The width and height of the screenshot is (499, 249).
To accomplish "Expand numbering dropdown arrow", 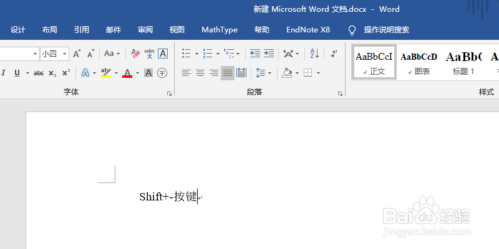I will click(218, 54).
